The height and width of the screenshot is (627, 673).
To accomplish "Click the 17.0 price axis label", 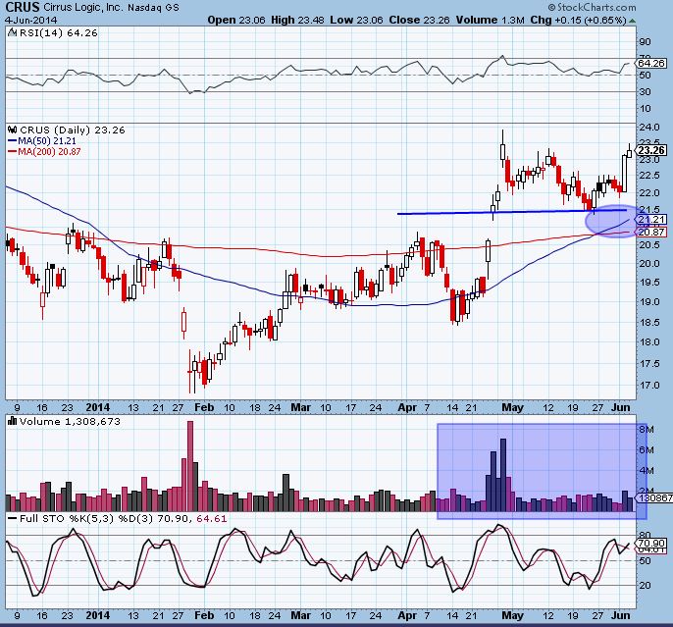I will (x=649, y=386).
